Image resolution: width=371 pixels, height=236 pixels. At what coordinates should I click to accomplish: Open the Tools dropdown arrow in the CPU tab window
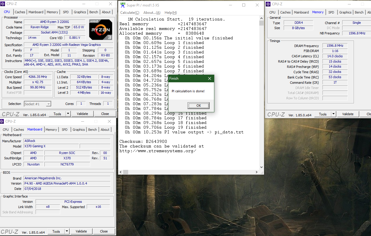(x=68, y=114)
